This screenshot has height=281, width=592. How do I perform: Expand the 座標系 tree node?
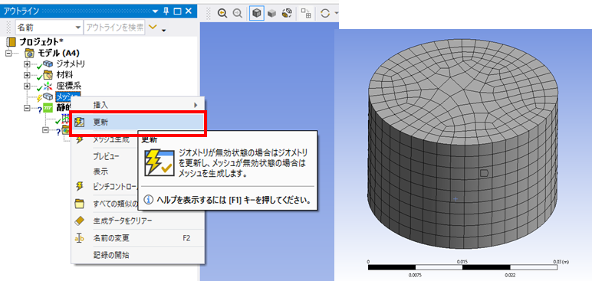coord(26,86)
